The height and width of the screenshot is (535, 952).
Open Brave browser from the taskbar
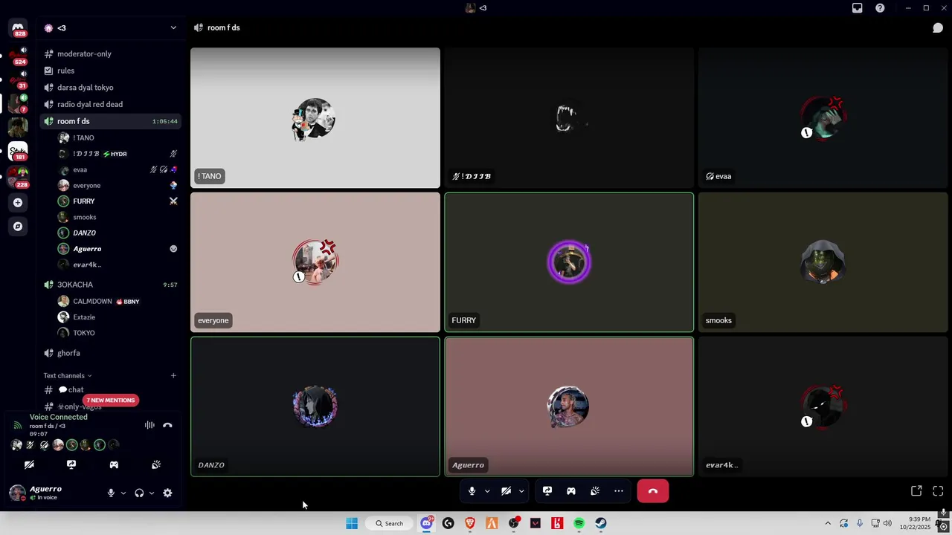(470, 523)
